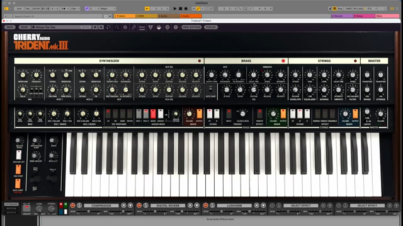Open Ableton scale Major dropdown
The height and width of the screenshot is (226, 403).
108,8
